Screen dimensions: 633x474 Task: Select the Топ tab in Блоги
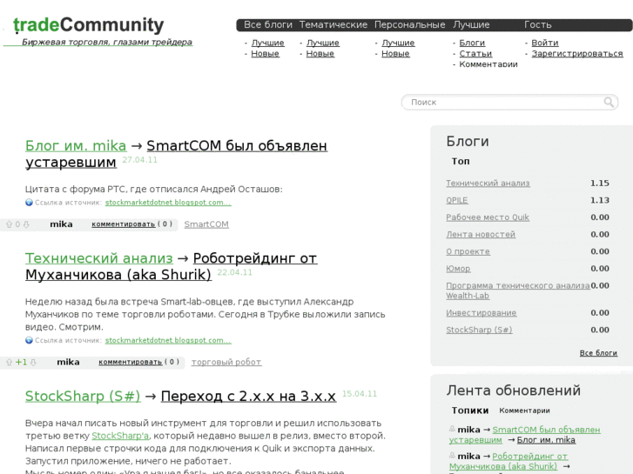[x=461, y=162]
